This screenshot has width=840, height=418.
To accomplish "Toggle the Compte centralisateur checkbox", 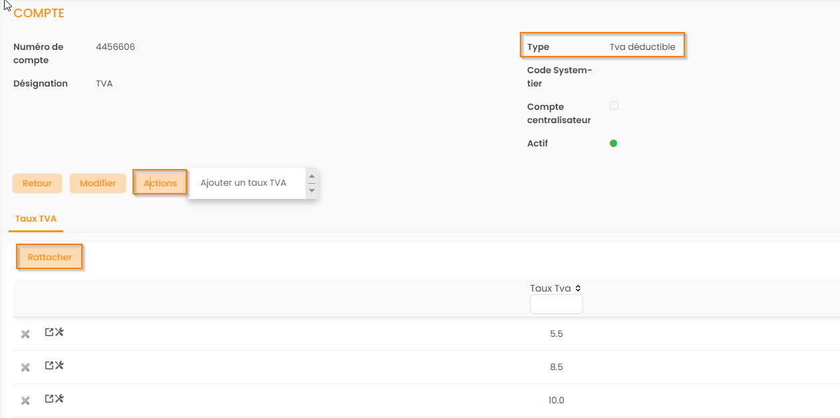I will point(614,106).
